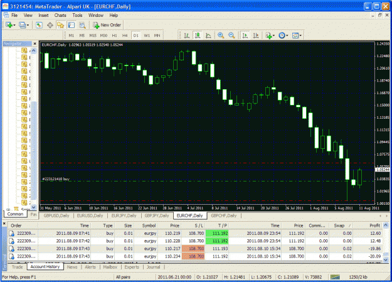Switch to GBPCHF,Daily chart tab
The image size is (392, 282).
point(223,215)
